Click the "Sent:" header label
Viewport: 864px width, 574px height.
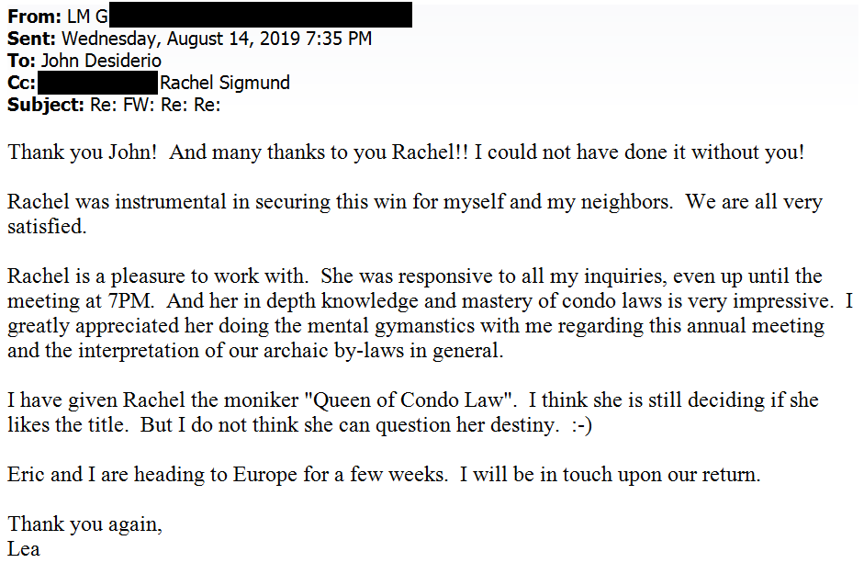pyautogui.click(x=32, y=39)
